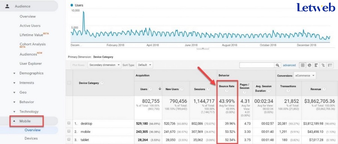Open help icon under Bounce Rate
This screenshot has height=144, width=338.
(x=226, y=91)
